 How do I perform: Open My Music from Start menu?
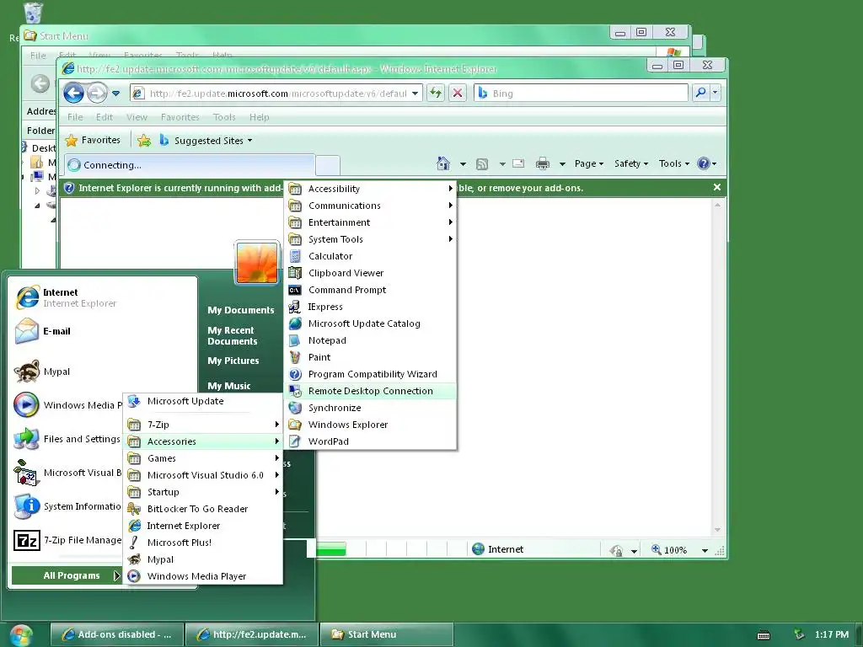coord(229,386)
